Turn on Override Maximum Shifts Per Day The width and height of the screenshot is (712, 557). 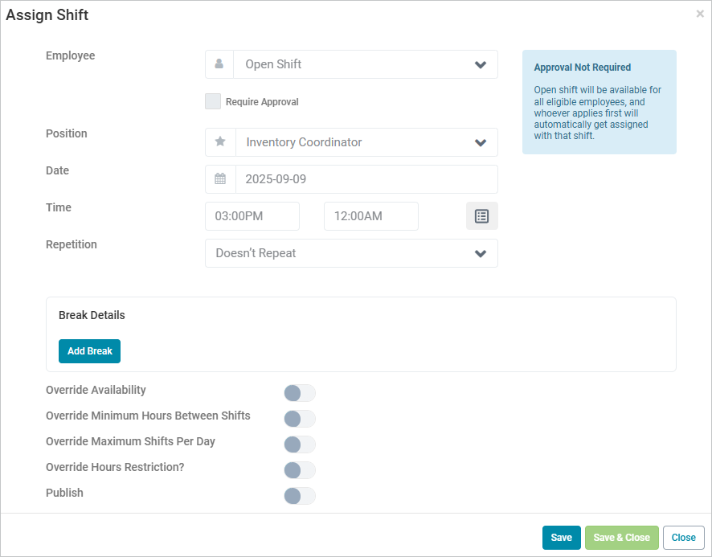click(300, 444)
